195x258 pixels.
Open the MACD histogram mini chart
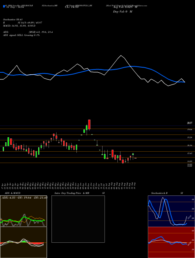click(x=23, y=242)
